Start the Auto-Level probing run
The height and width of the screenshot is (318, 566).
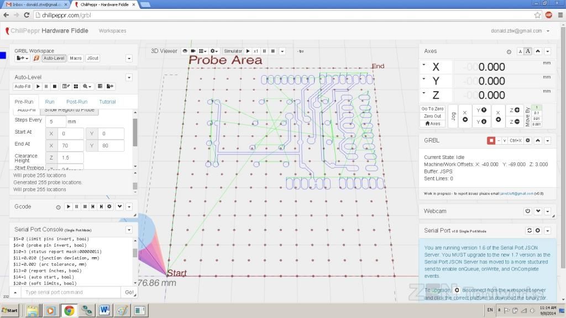point(38,86)
